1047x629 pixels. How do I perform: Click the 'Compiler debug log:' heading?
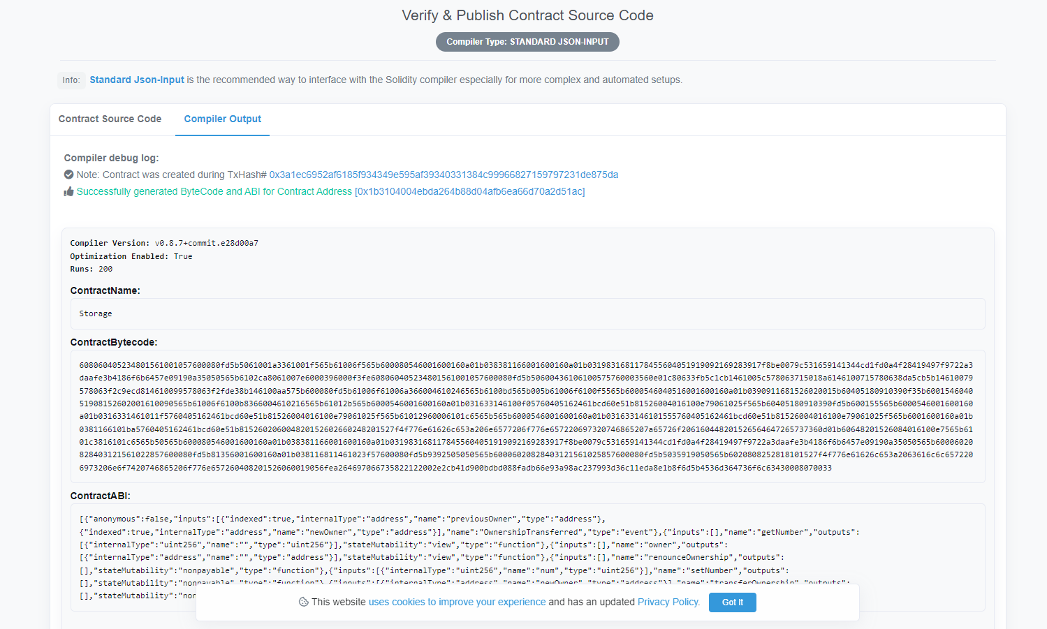111,158
